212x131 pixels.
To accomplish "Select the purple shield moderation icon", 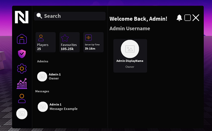I will [22, 54].
